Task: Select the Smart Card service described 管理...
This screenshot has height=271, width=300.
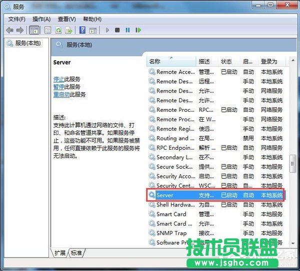Action: 171,214
